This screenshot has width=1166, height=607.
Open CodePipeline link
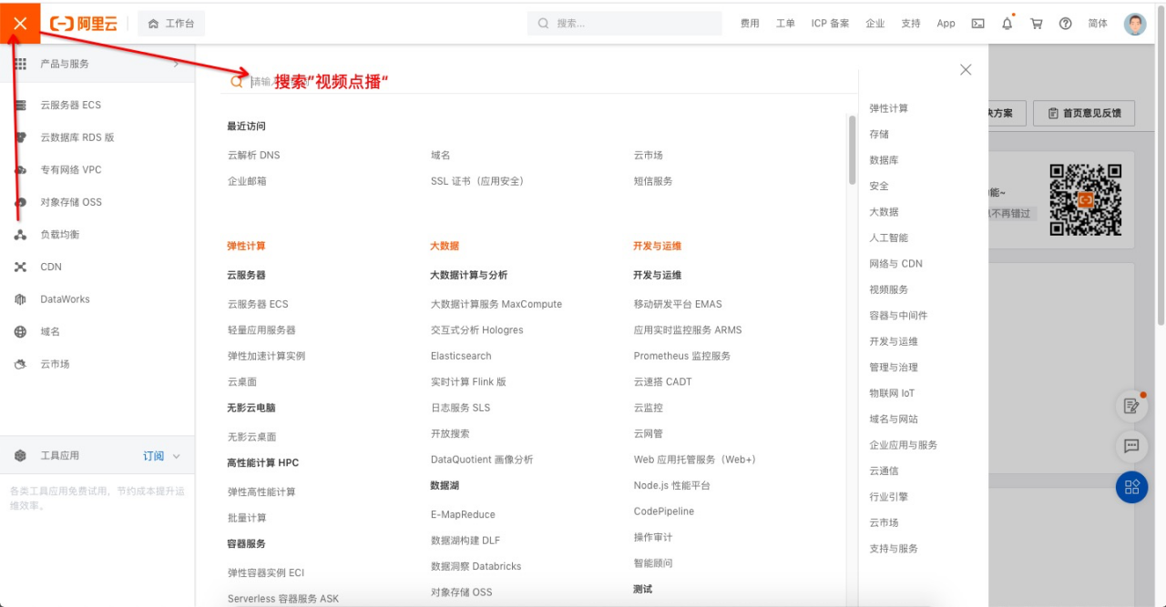(x=664, y=511)
